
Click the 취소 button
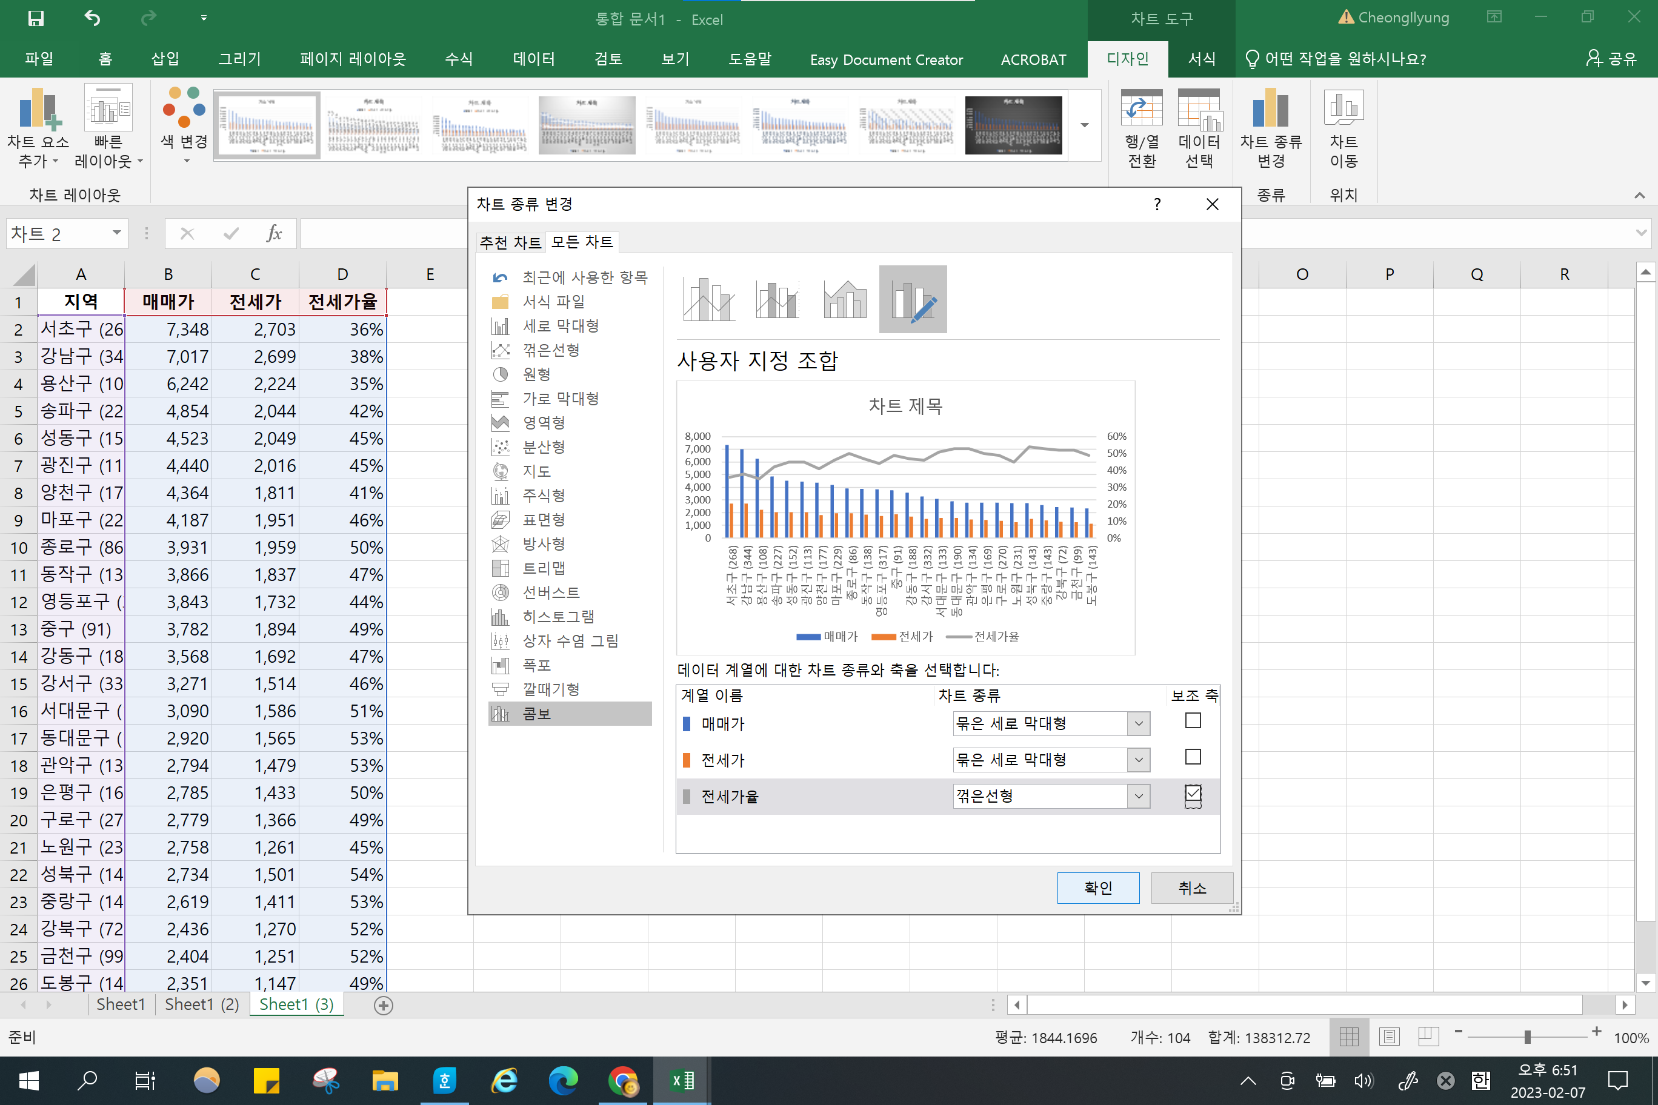[1191, 888]
